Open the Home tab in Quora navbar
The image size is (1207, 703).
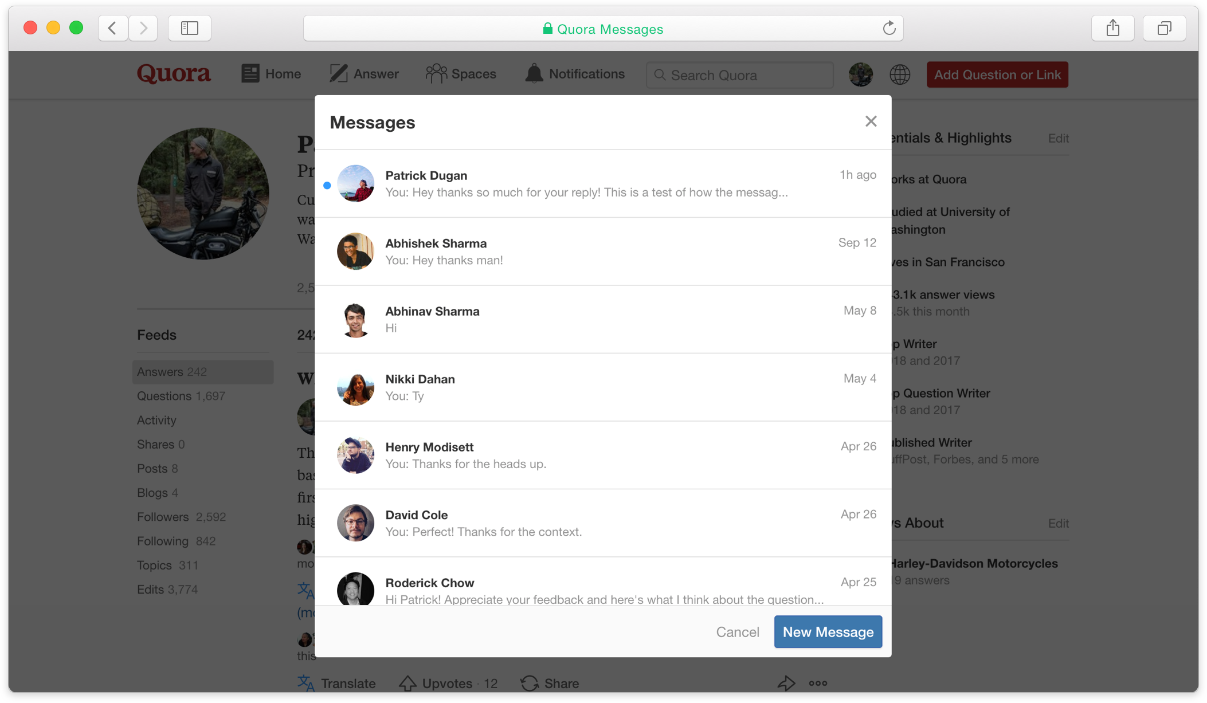pyautogui.click(x=271, y=74)
